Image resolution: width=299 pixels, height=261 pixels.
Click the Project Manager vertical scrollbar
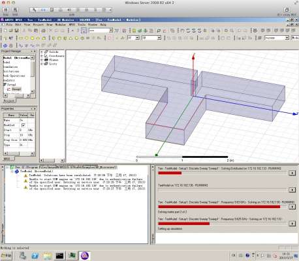[33, 74]
